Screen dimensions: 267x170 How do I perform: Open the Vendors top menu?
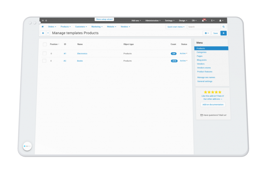(125, 27)
